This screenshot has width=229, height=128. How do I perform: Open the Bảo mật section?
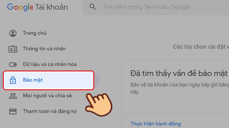click(48, 80)
